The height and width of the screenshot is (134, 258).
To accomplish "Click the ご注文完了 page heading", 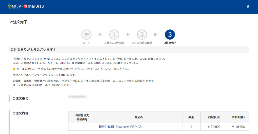I will (19, 22).
